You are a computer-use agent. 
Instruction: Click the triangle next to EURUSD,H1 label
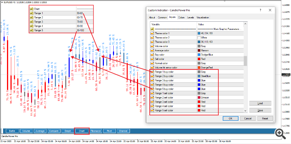click(2, 2)
